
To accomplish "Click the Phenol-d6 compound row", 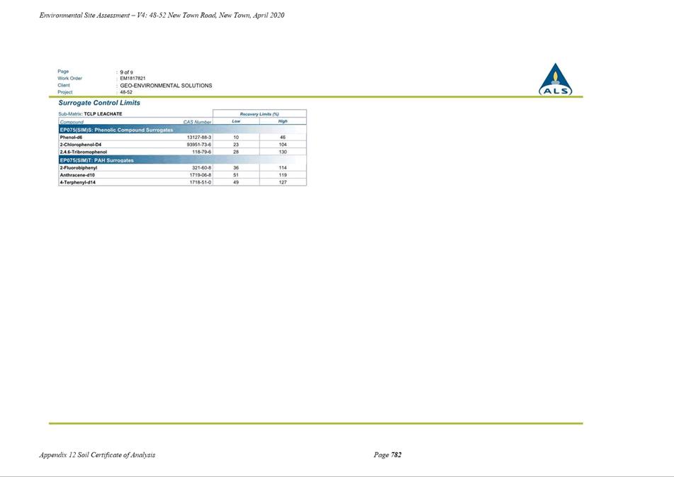I will 182,138.
